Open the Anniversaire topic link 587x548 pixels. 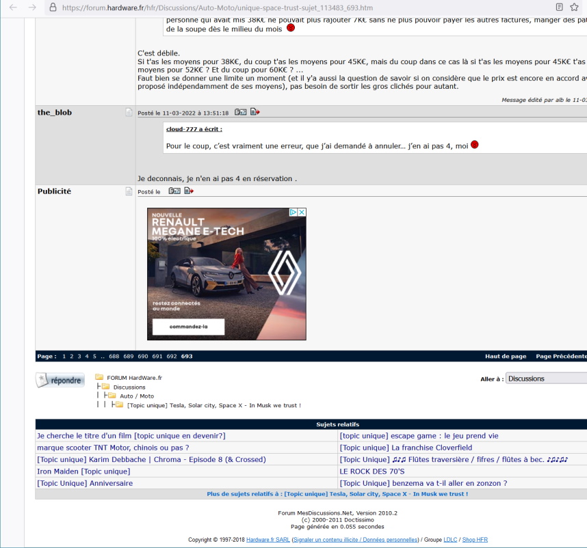(85, 483)
